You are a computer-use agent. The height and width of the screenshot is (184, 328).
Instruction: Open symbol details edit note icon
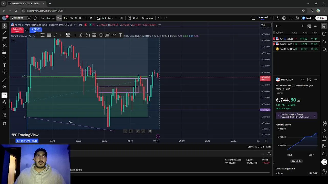(309, 80)
